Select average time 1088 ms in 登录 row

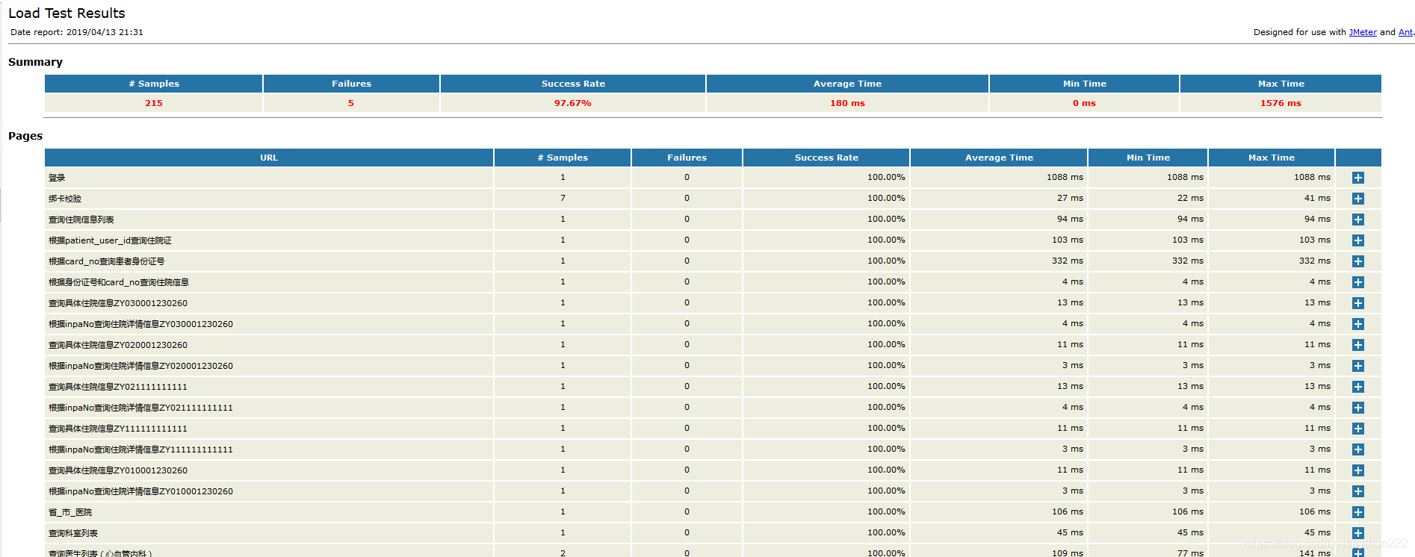point(999,177)
